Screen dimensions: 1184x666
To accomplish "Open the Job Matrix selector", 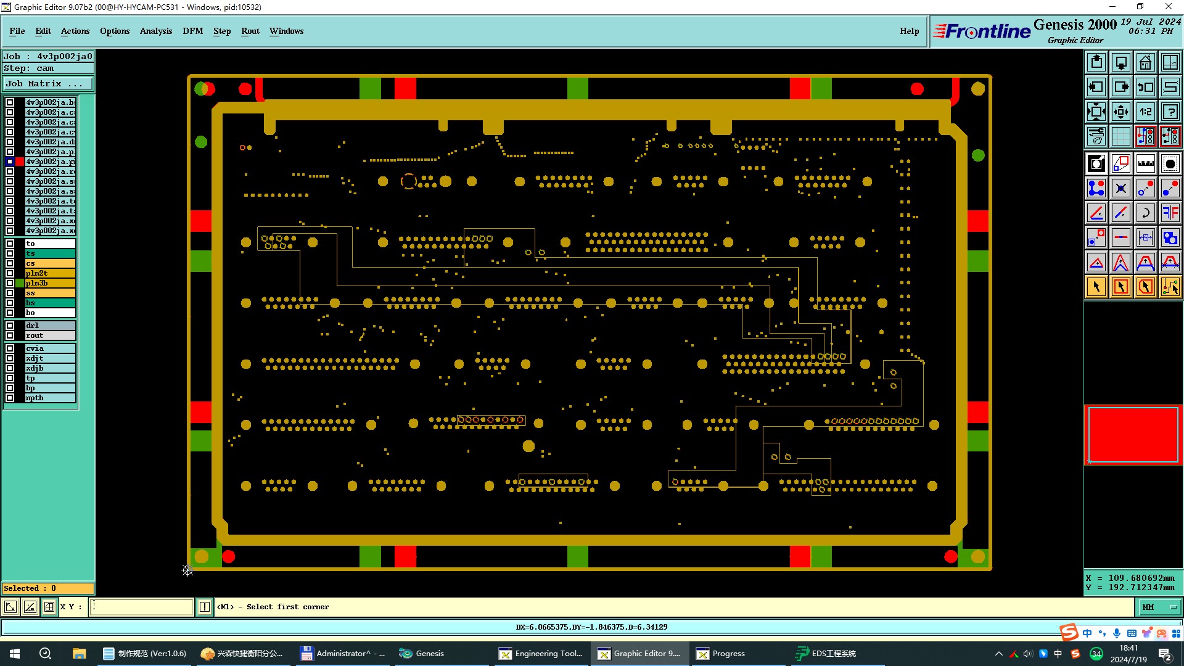I will pyautogui.click(x=48, y=84).
